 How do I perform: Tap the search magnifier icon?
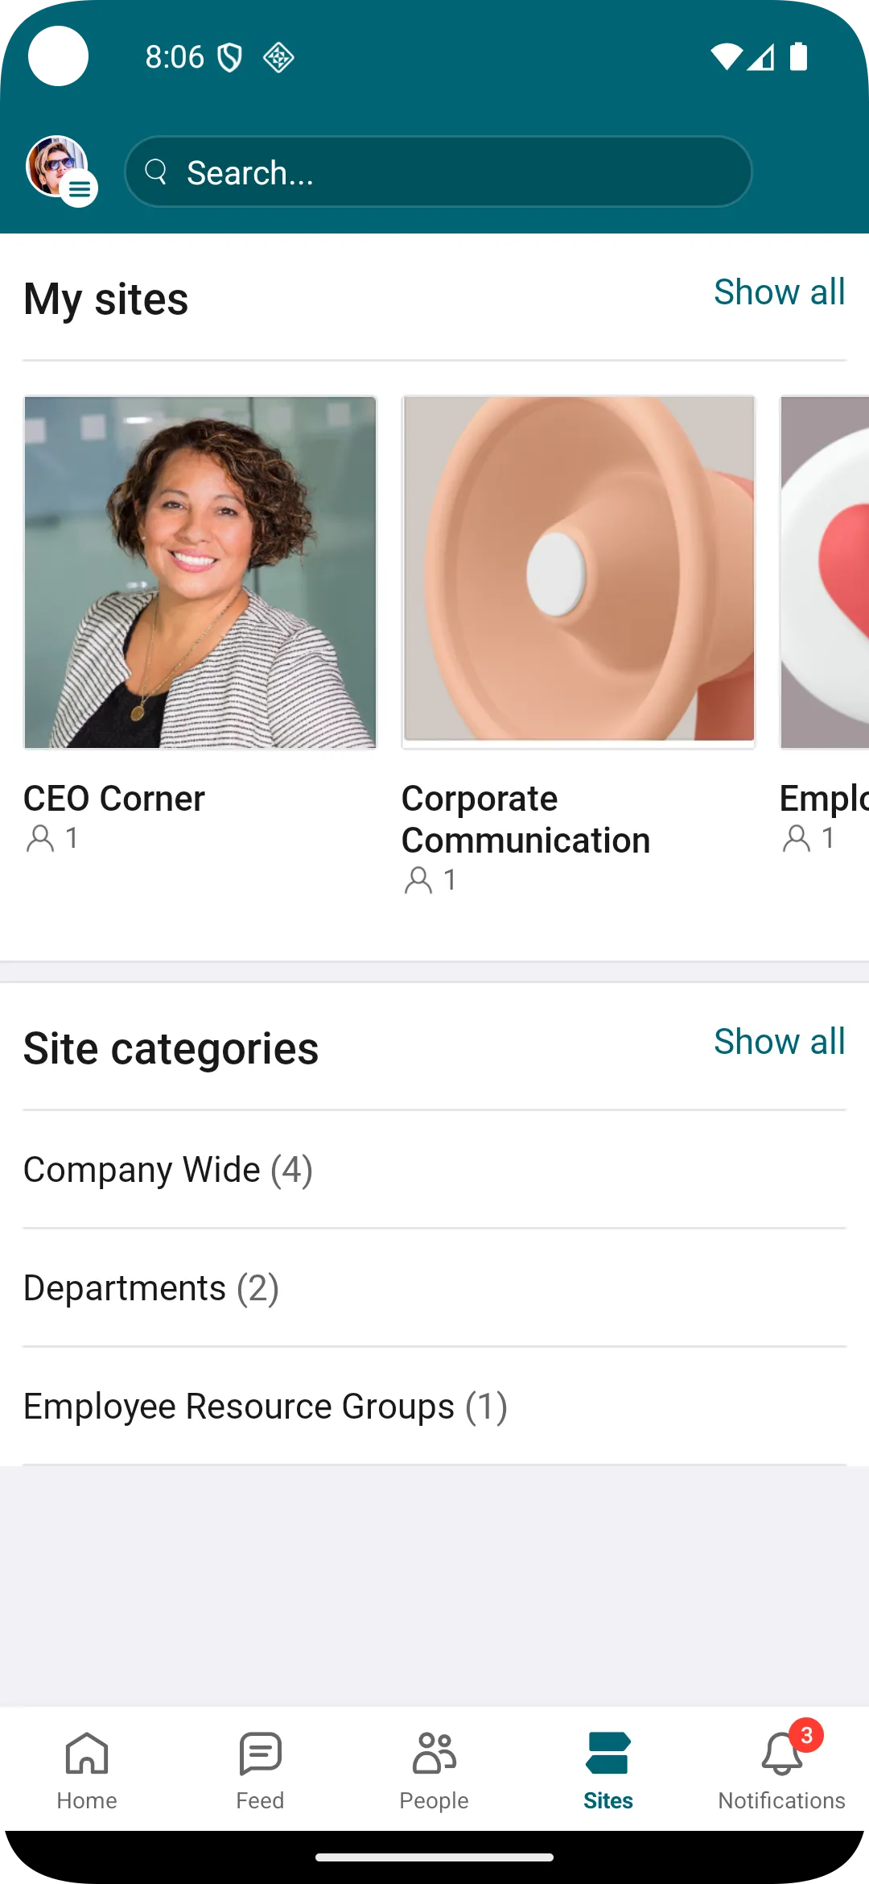point(155,171)
